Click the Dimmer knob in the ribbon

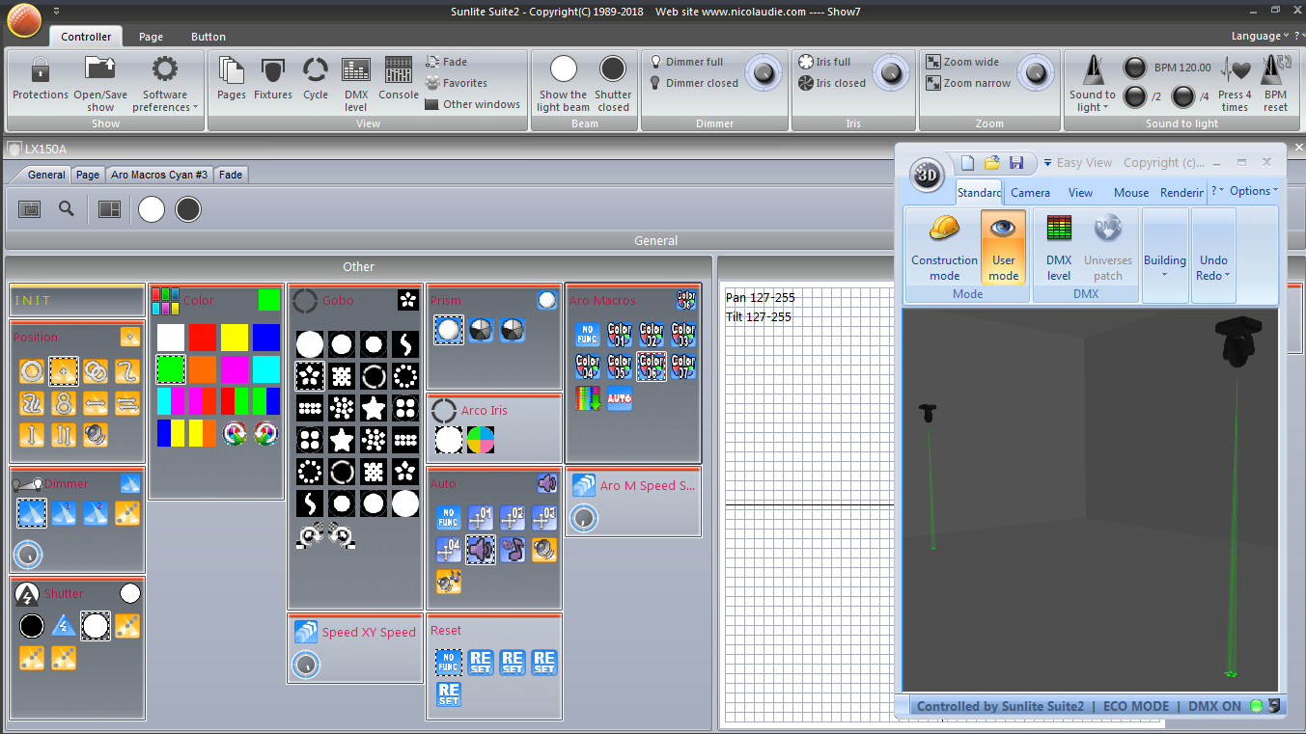(764, 73)
